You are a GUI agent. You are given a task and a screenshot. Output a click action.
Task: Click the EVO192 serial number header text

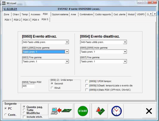point(79,9)
